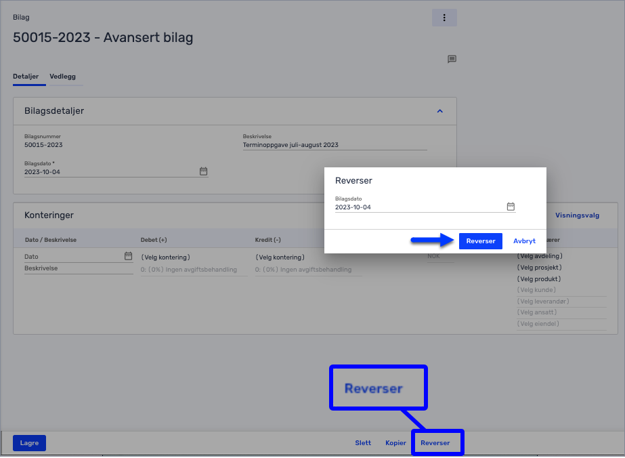Click Reverser in the bottom bar

click(x=435, y=443)
